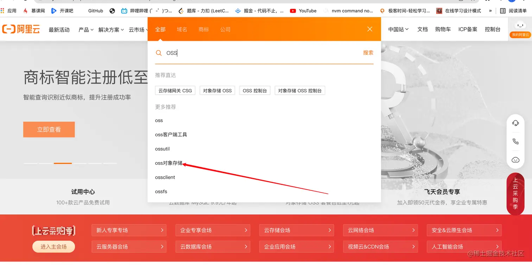Click the Aliyun logo
Image resolution: width=532 pixels, height=265 pixels.
click(21, 29)
